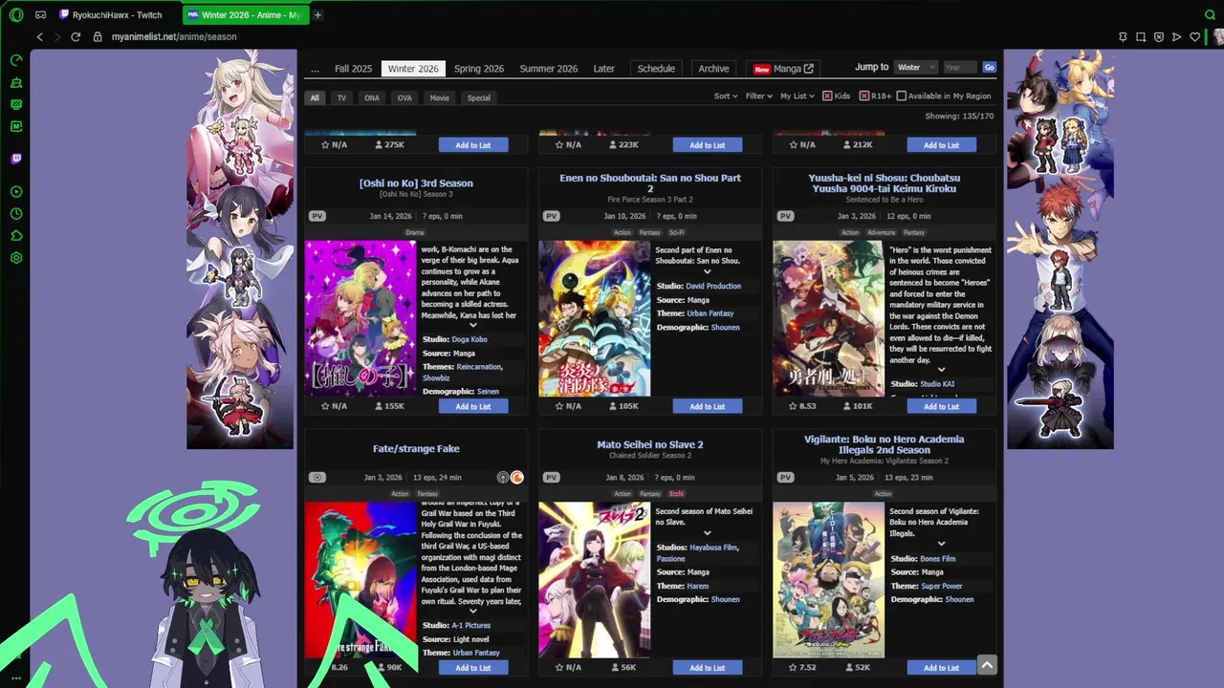Filter list by TV type

pos(341,97)
